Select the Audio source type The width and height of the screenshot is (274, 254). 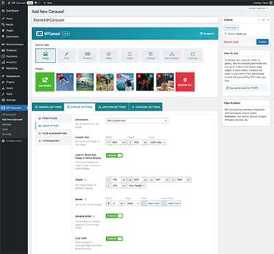pyautogui.click(x=129, y=56)
